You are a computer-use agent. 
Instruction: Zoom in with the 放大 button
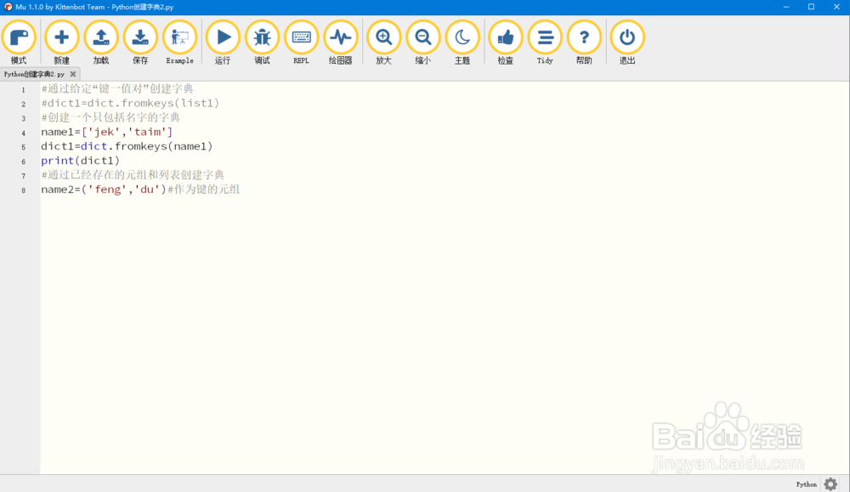point(382,37)
